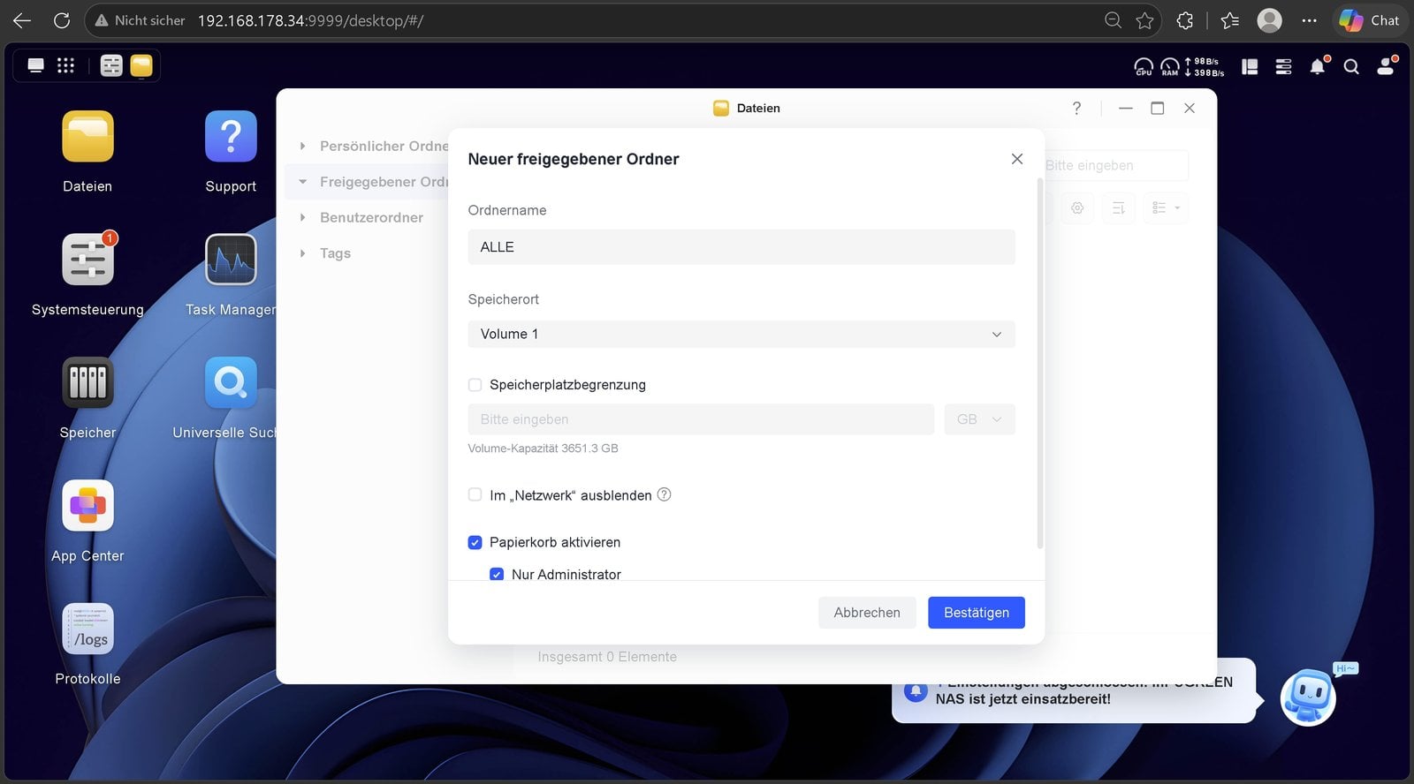The height and width of the screenshot is (784, 1414).
Task: Click the Ordnername input field
Action: [x=741, y=247]
